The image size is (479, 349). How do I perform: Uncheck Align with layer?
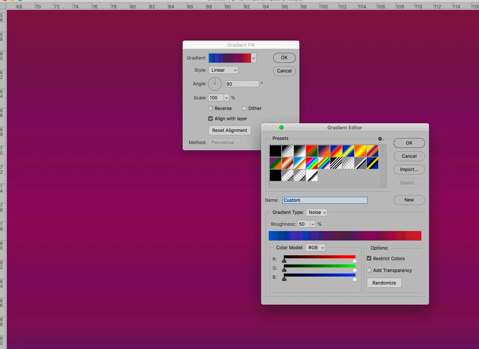[211, 119]
